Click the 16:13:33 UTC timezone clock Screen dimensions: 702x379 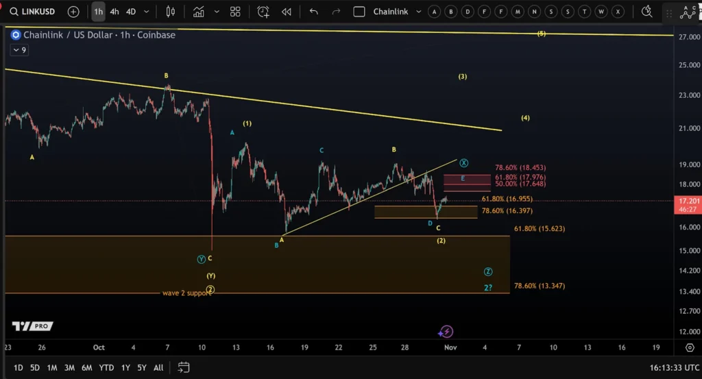point(675,367)
